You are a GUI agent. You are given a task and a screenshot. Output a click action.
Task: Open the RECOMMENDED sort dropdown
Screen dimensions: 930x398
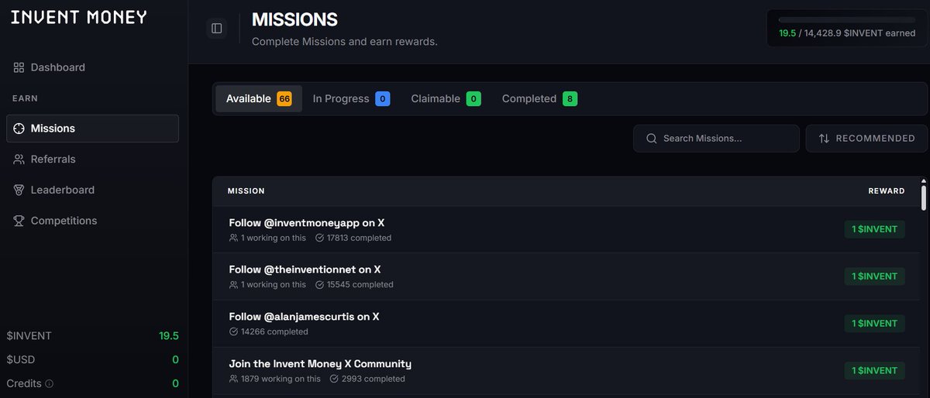pyautogui.click(x=866, y=139)
